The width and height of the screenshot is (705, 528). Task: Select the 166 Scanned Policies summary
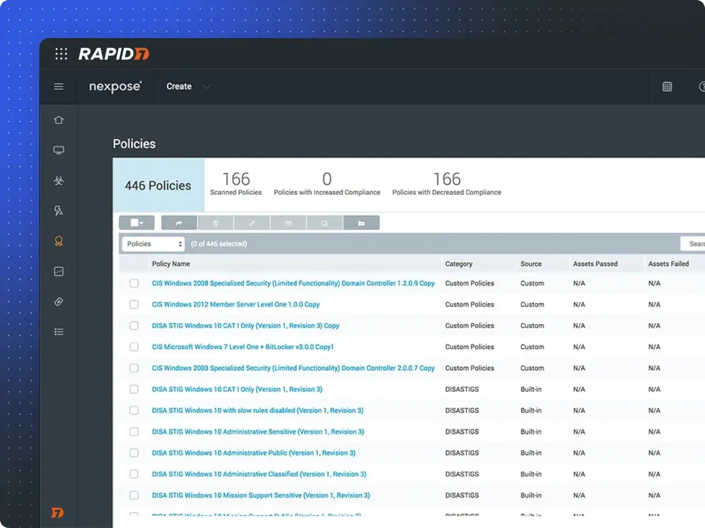(236, 184)
